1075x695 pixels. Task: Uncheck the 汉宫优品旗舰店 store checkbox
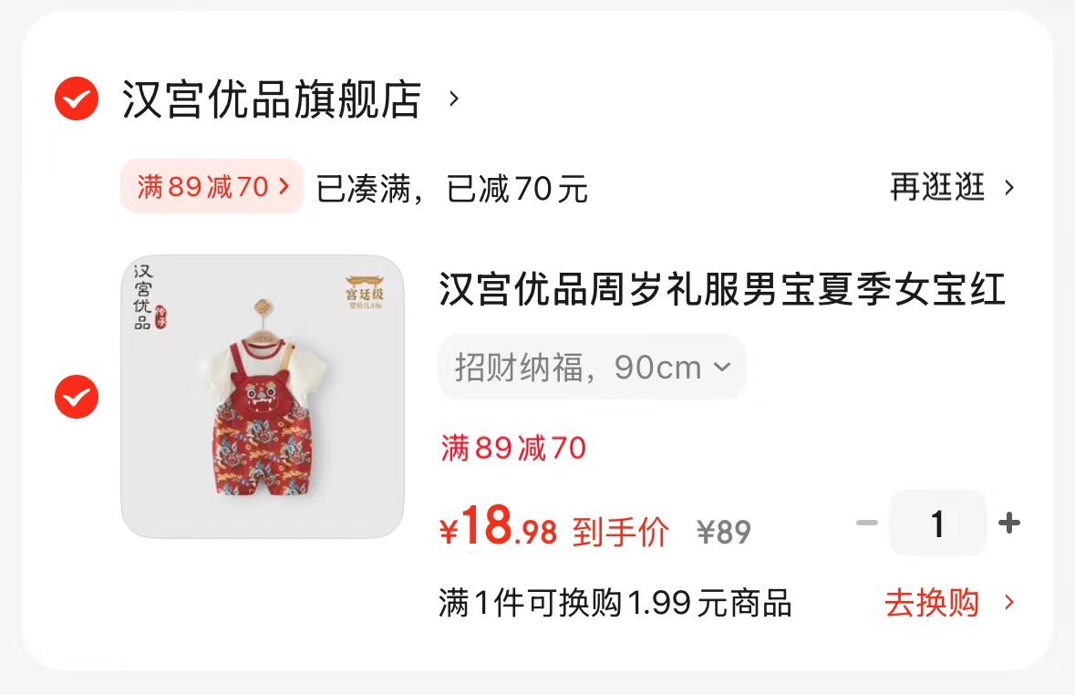(77, 99)
